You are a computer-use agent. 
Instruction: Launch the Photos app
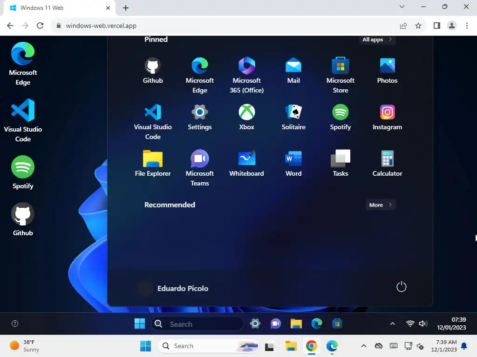pos(387,71)
